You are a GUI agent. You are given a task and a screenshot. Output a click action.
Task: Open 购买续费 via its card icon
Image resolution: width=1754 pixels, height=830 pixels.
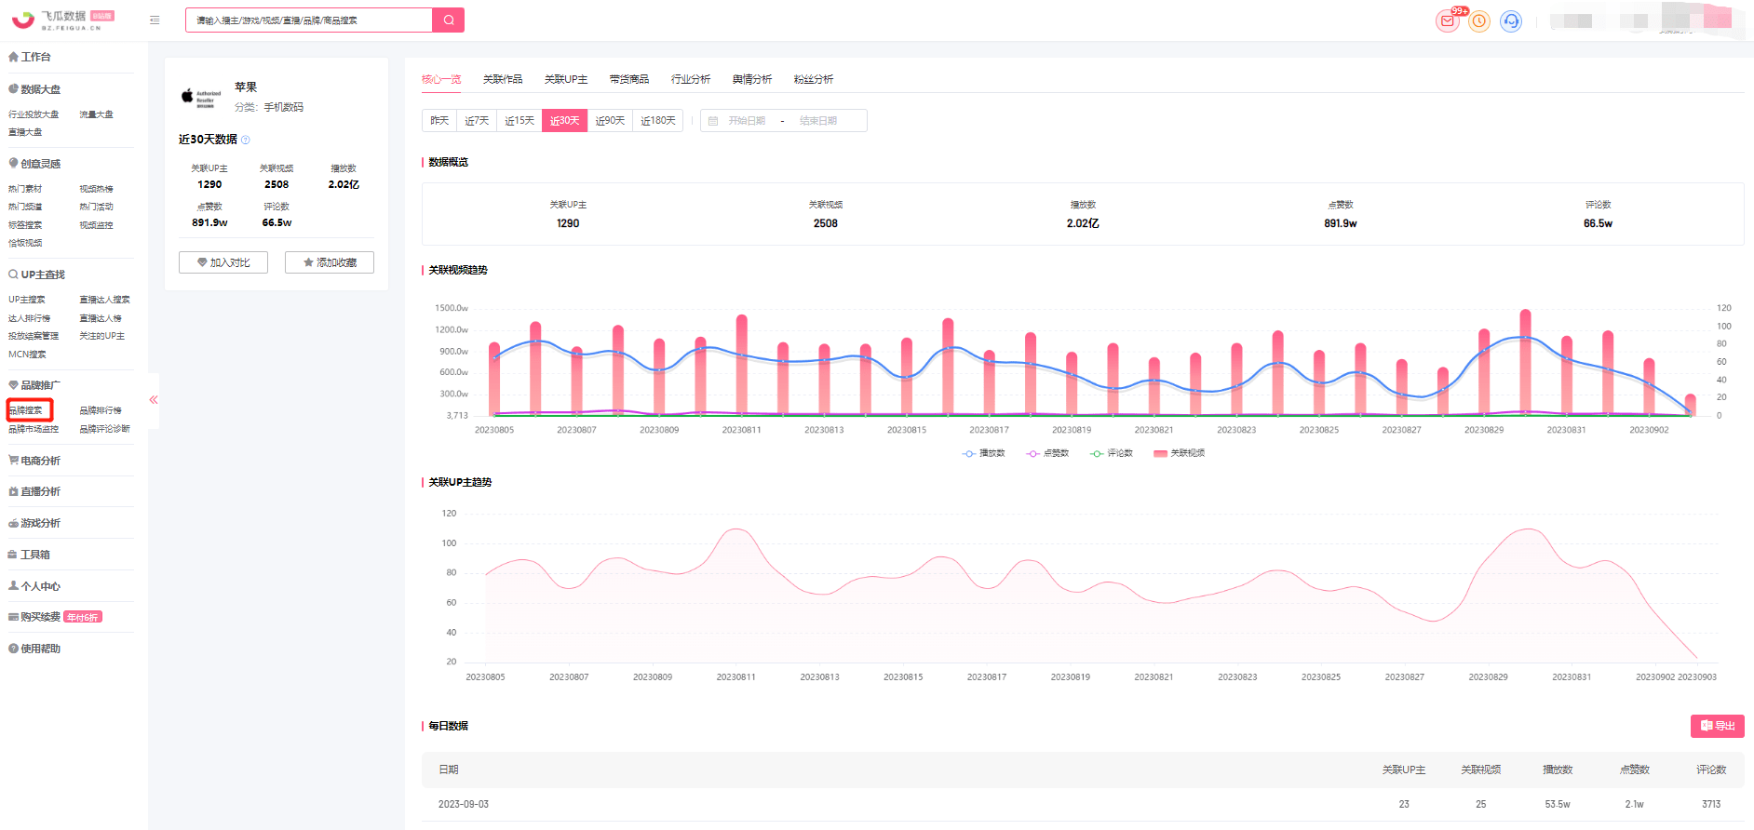click(x=13, y=617)
